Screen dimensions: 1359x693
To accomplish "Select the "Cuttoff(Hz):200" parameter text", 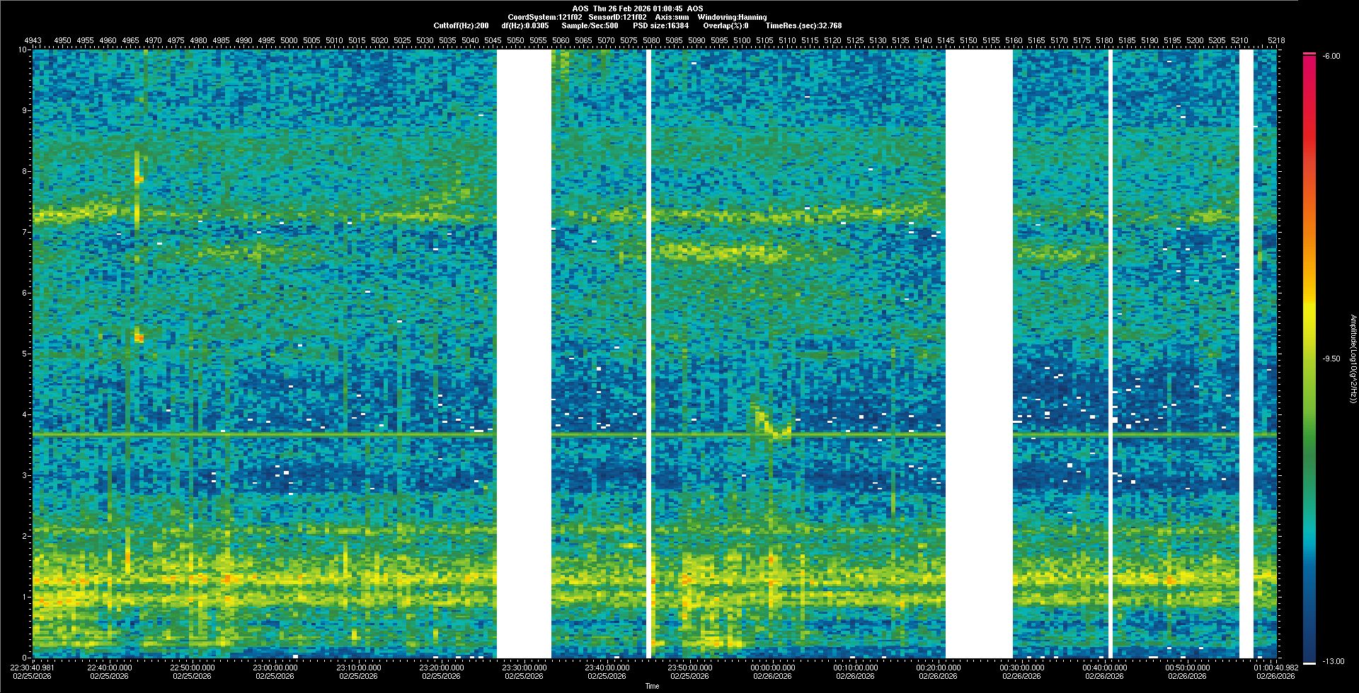I will pyautogui.click(x=461, y=25).
